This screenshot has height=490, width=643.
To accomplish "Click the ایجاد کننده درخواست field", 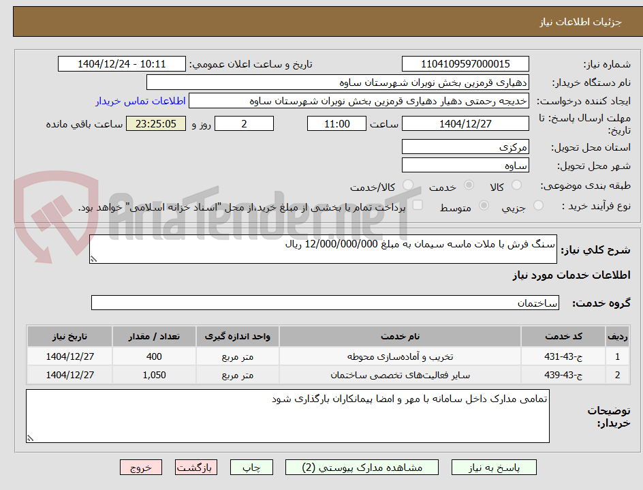I will pyautogui.click(x=359, y=101).
